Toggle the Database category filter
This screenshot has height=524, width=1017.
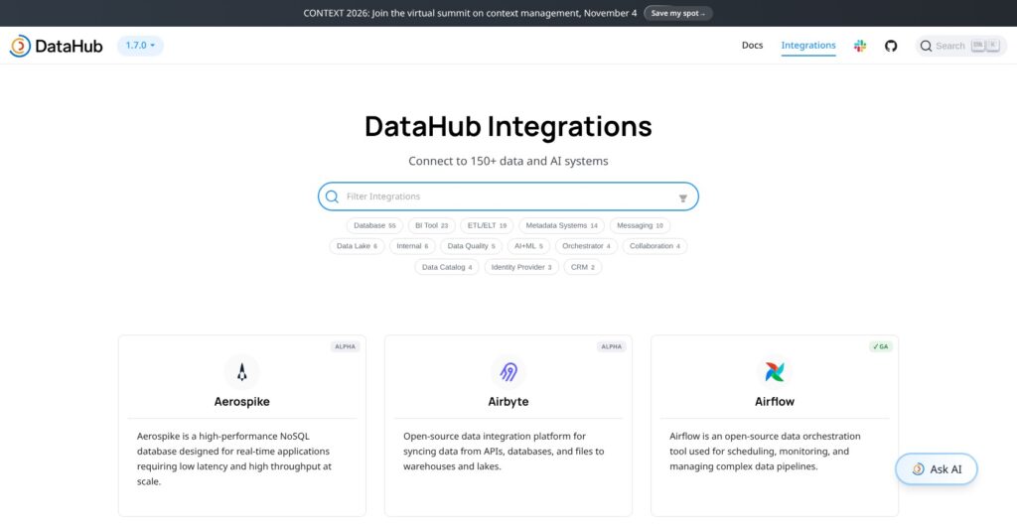[374, 225]
